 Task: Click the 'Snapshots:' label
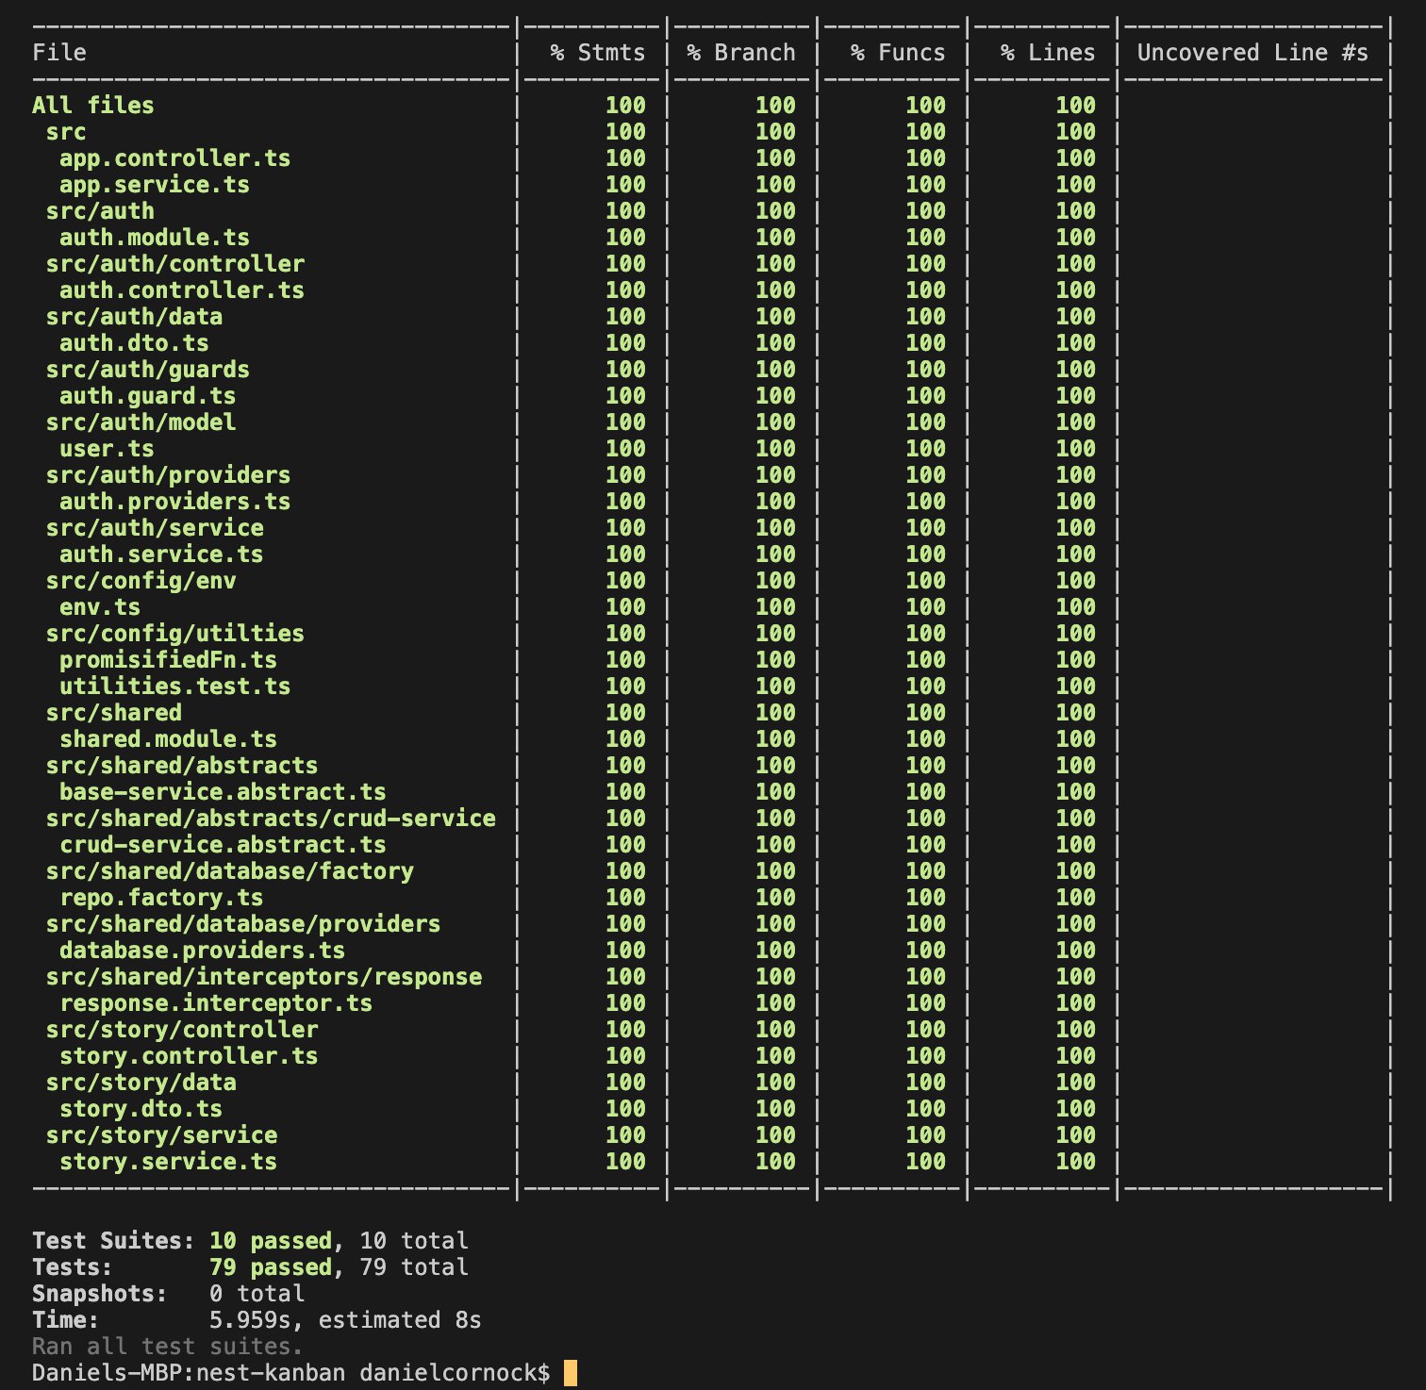(100, 1293)
